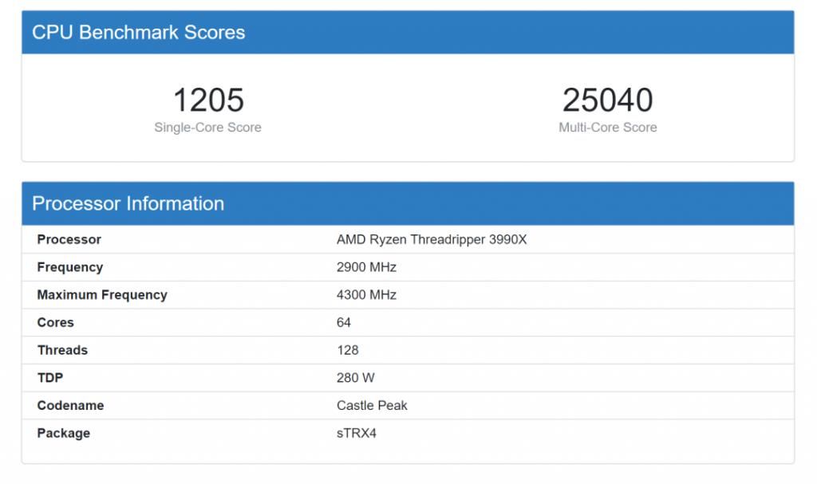
Task: Click the Single-Core Score label
Action: (207, 128)
